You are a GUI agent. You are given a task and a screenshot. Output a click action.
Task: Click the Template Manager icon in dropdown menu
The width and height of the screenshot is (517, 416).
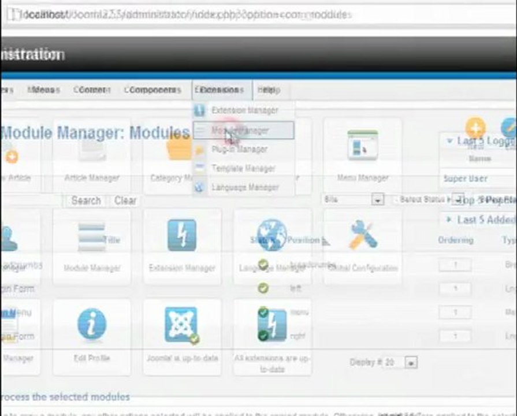(x=199, y=168)
